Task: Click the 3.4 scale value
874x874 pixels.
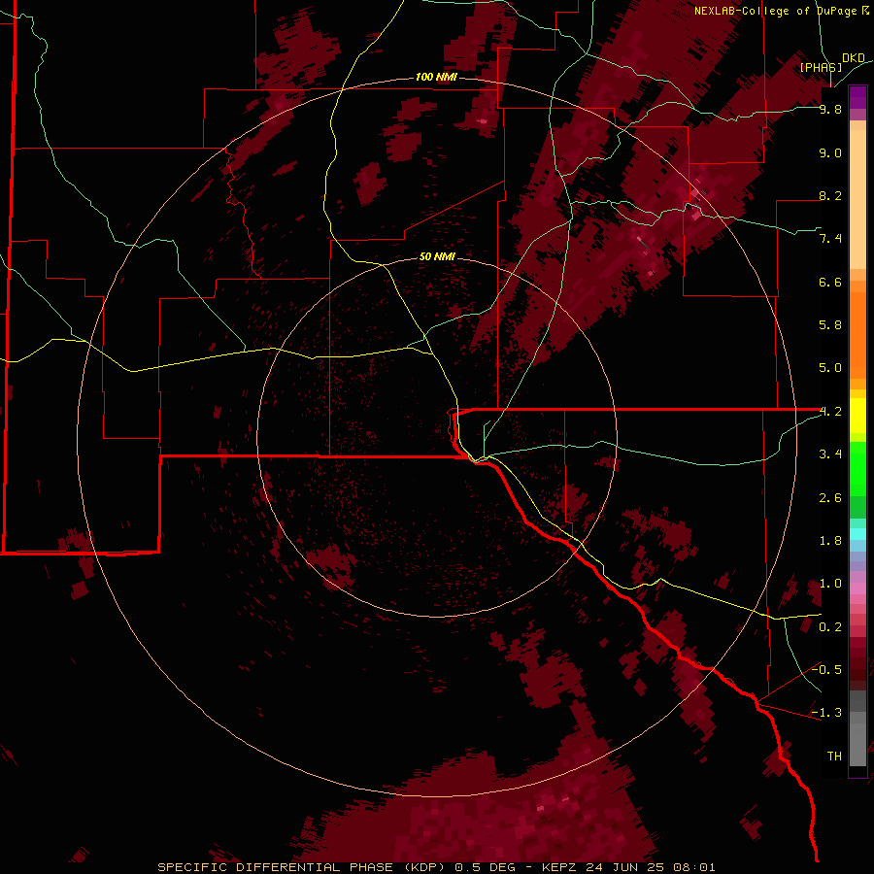Action: coord(830,454)
